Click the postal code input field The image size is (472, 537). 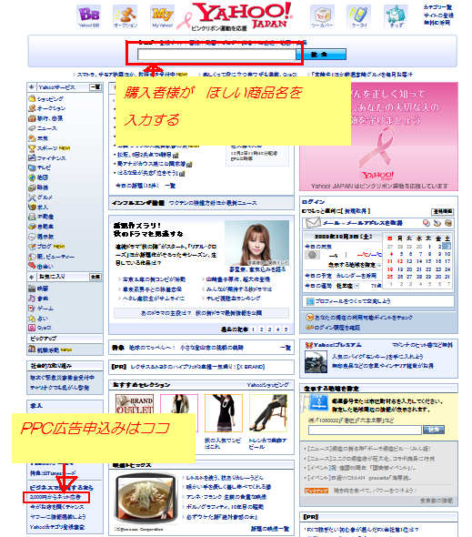(x=365, y=431)
